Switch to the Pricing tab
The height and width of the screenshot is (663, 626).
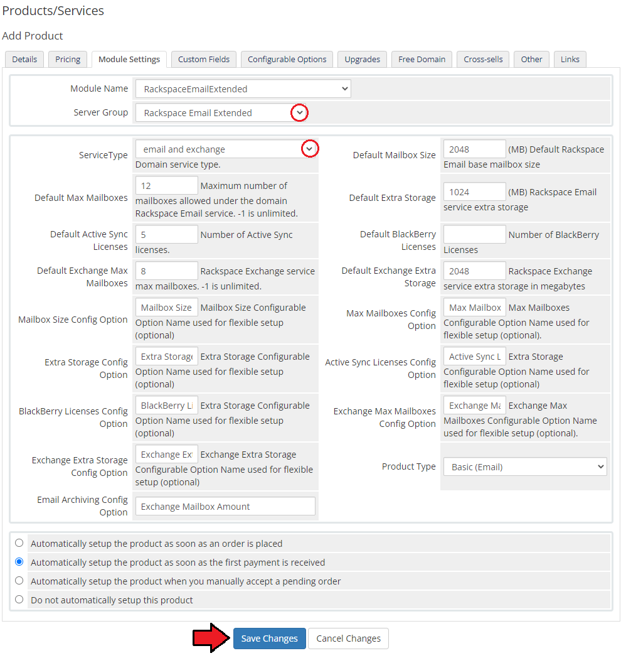68,59
